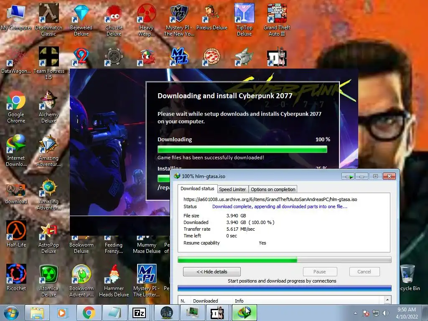Open Bejeweled Deluxe shortcut
Screen dimensions: 428x321
(x=82, y=20)
